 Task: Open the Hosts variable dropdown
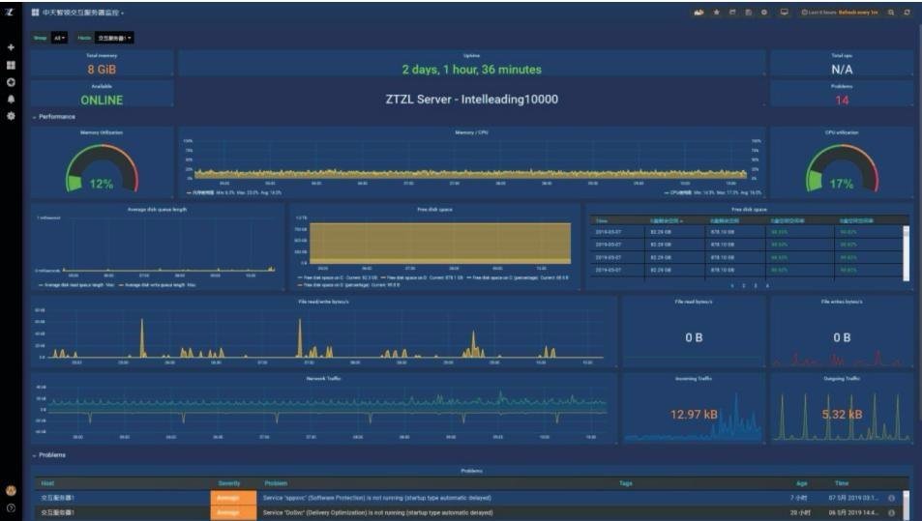tap(114, 38)
